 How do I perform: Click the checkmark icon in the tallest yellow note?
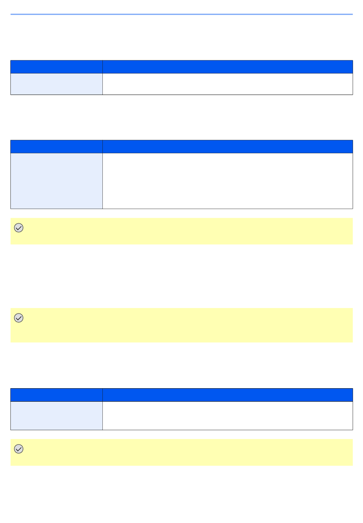pyautogui.click(x=19, y=318)
